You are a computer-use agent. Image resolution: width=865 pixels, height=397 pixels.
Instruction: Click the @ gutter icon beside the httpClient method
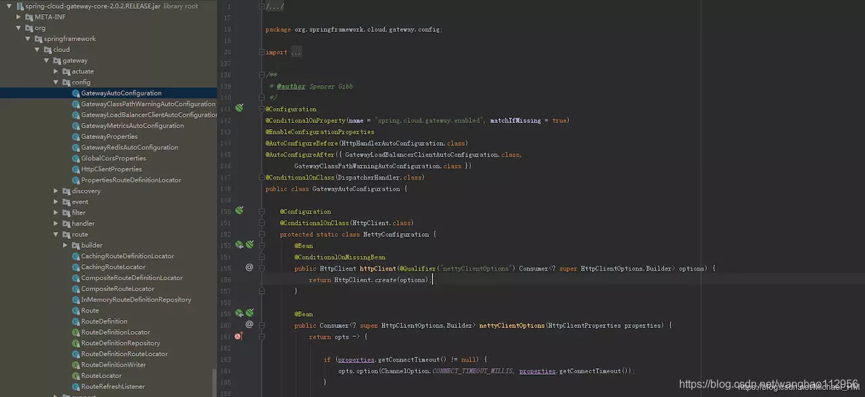pyautogui.click(x=249, y=267)
